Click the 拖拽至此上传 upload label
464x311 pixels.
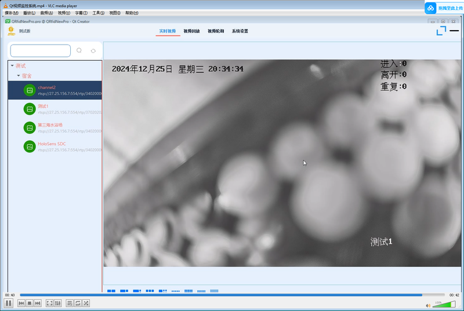[451, 8]
